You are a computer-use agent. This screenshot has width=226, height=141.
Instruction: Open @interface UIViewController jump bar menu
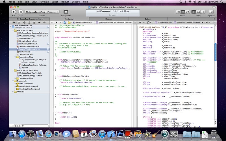click(187, 23)
